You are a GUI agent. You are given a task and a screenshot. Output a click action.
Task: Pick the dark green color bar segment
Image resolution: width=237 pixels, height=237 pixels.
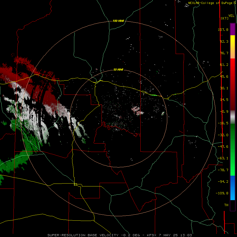[233, 136]
